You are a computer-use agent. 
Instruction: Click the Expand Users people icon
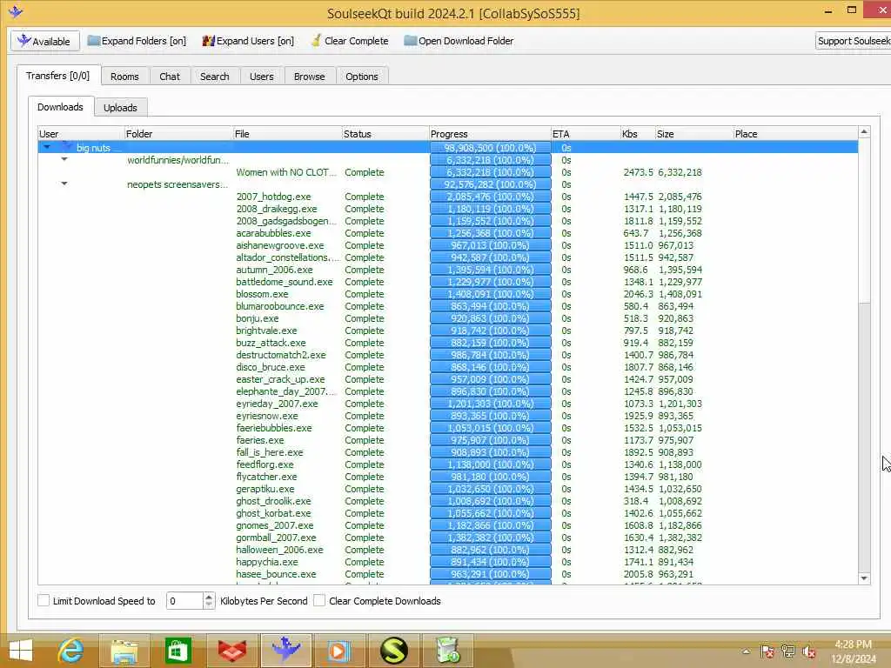coord(209,41)
